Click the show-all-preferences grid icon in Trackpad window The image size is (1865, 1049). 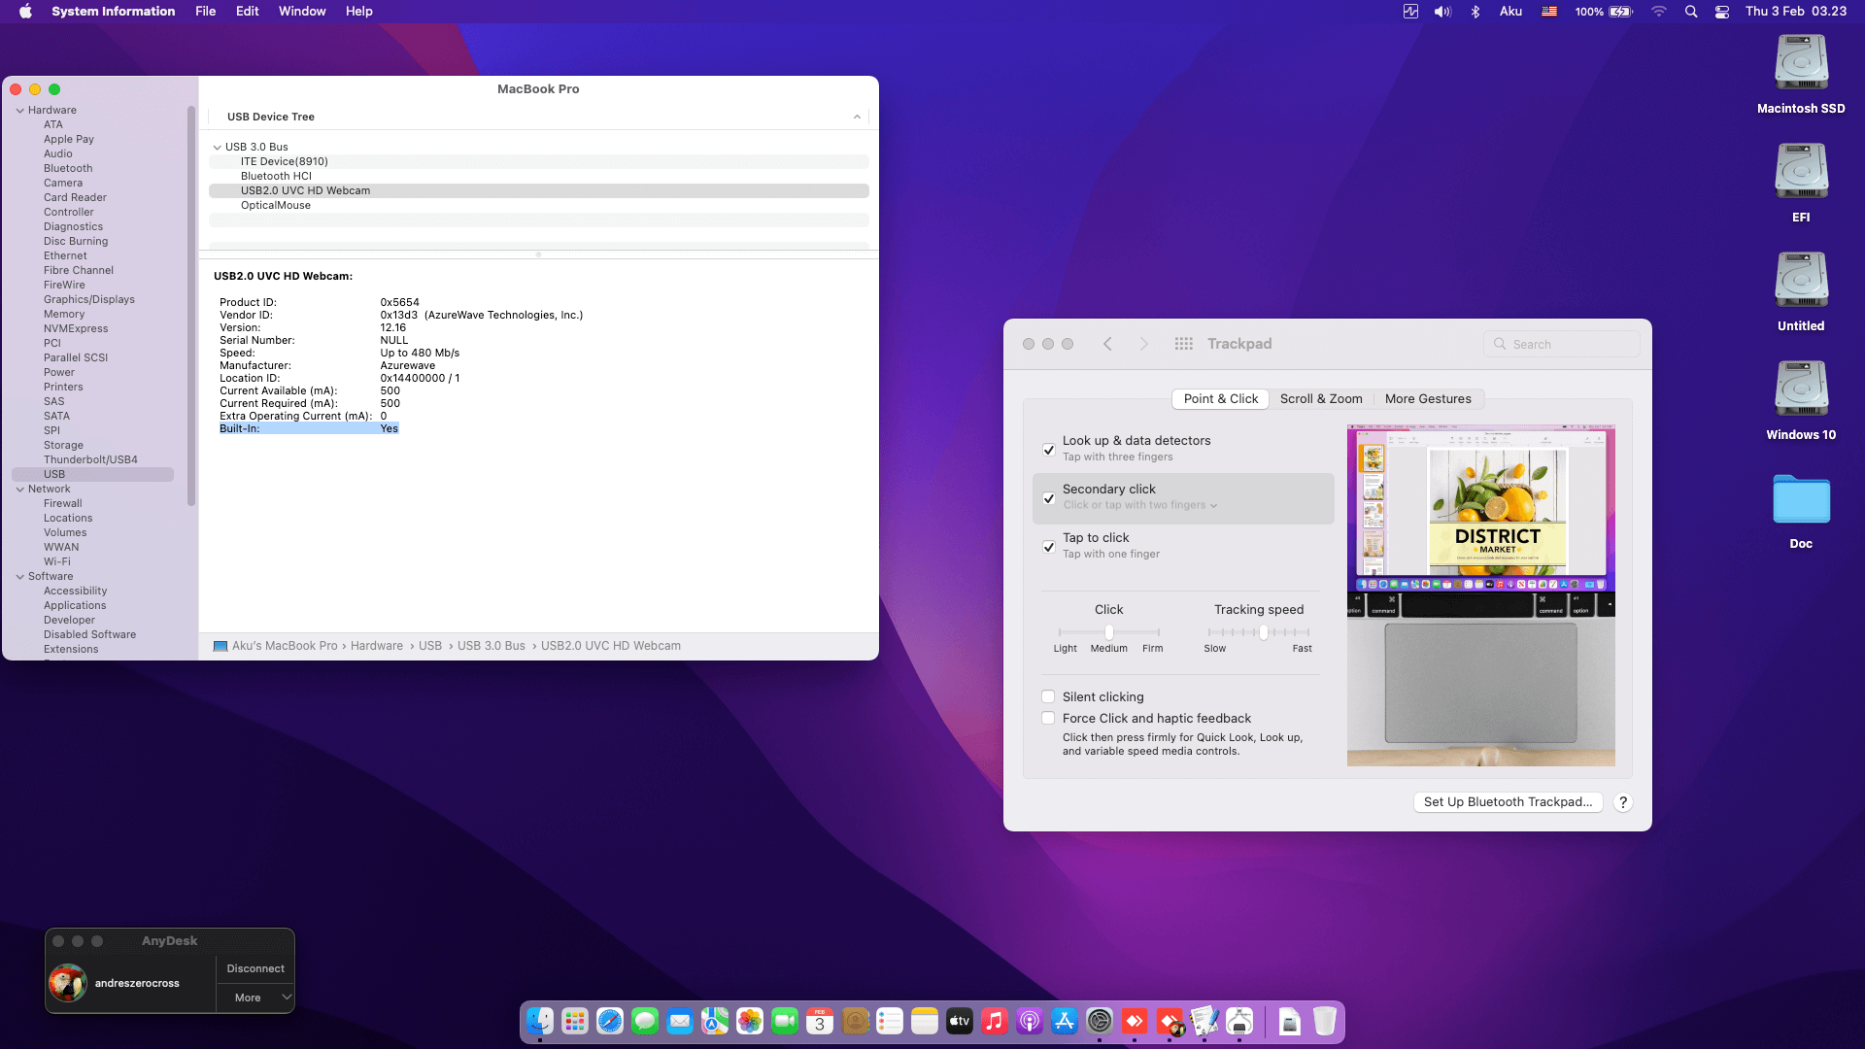1184,344
